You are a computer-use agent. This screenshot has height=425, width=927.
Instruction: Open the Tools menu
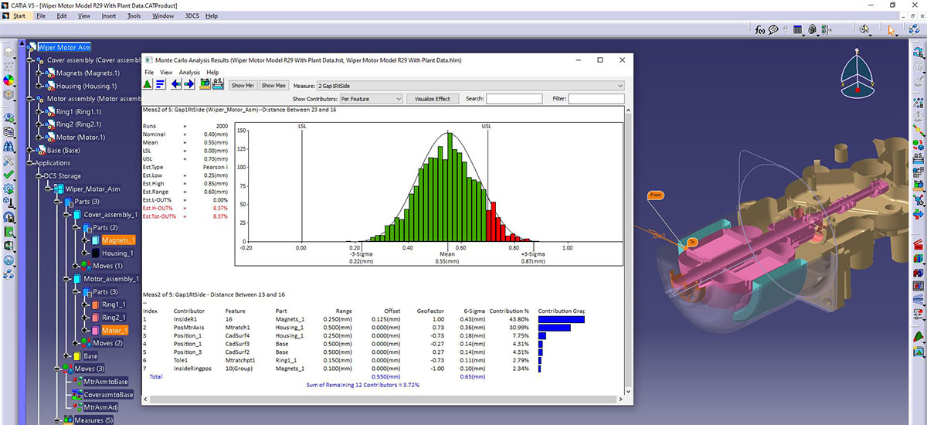(134, 15)
